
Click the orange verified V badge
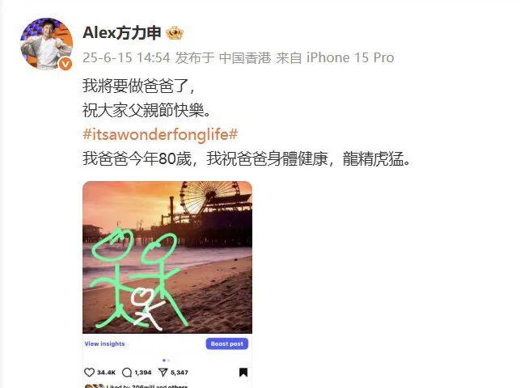(x=66, y=64)
